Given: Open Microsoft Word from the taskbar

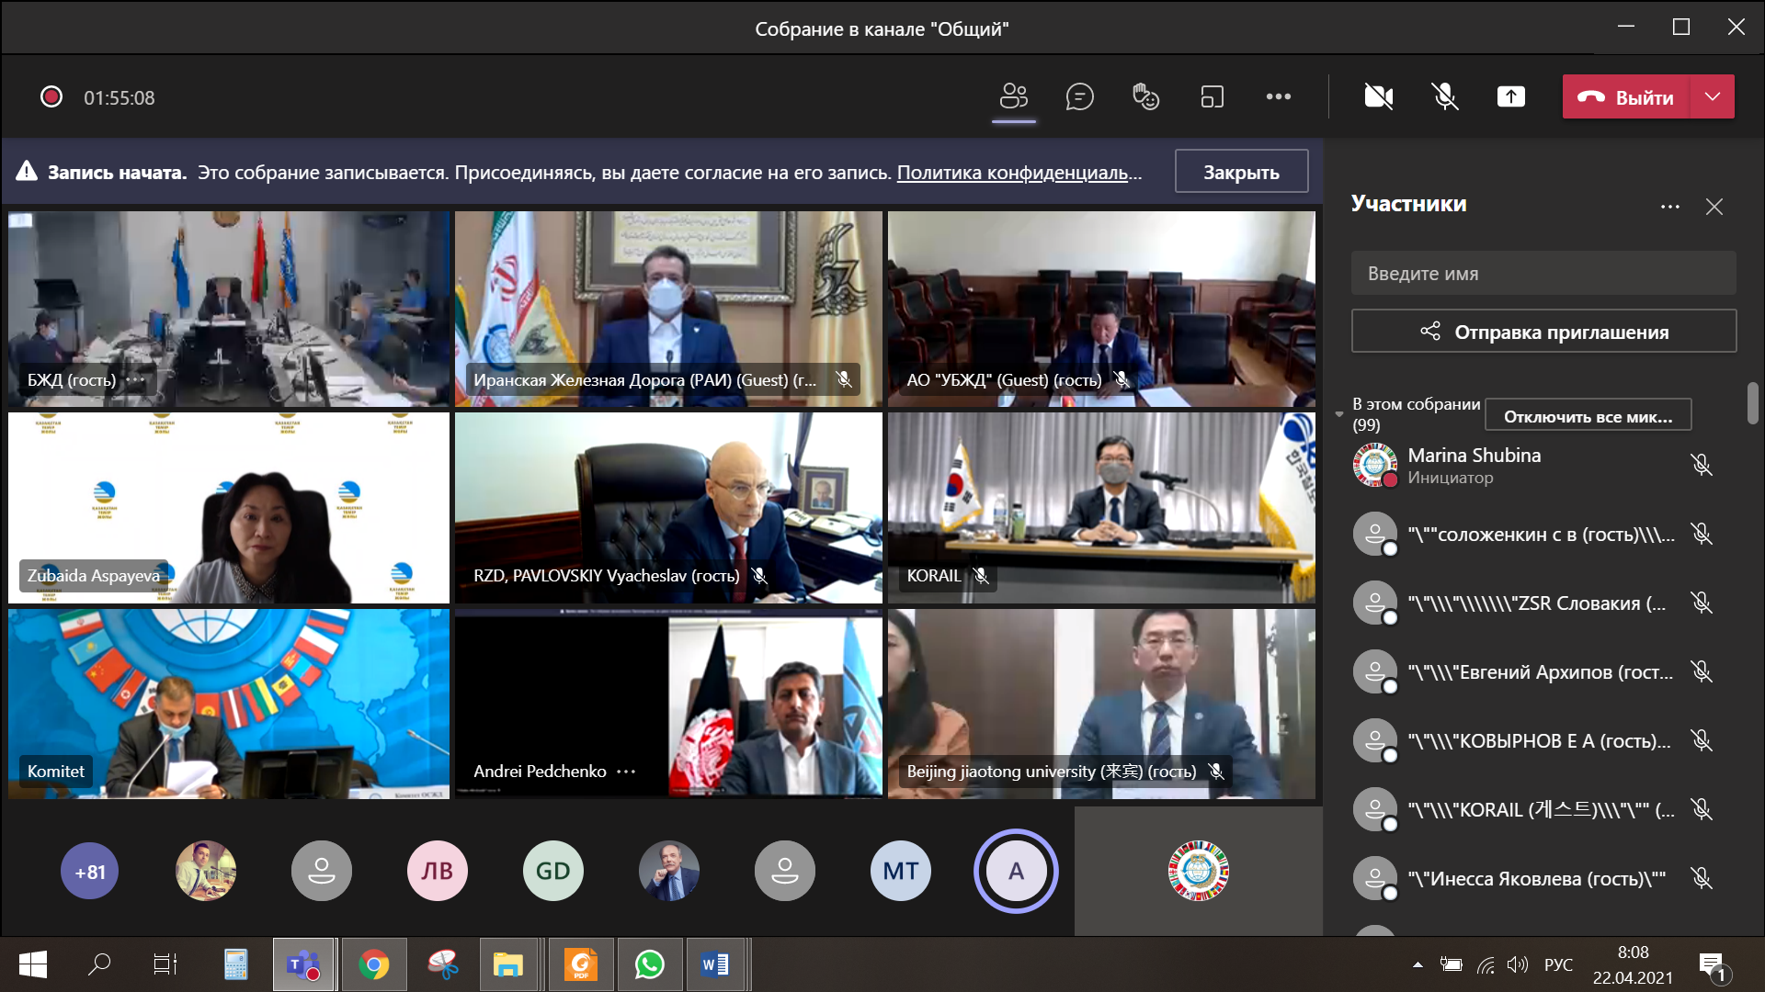Looking at the screenshot, I should tap(715, 964).
